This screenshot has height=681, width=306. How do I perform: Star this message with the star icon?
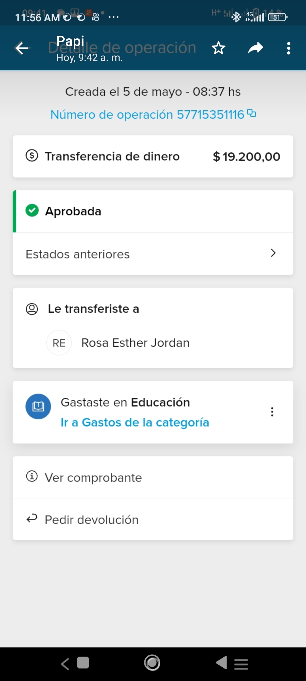point(218,48)
